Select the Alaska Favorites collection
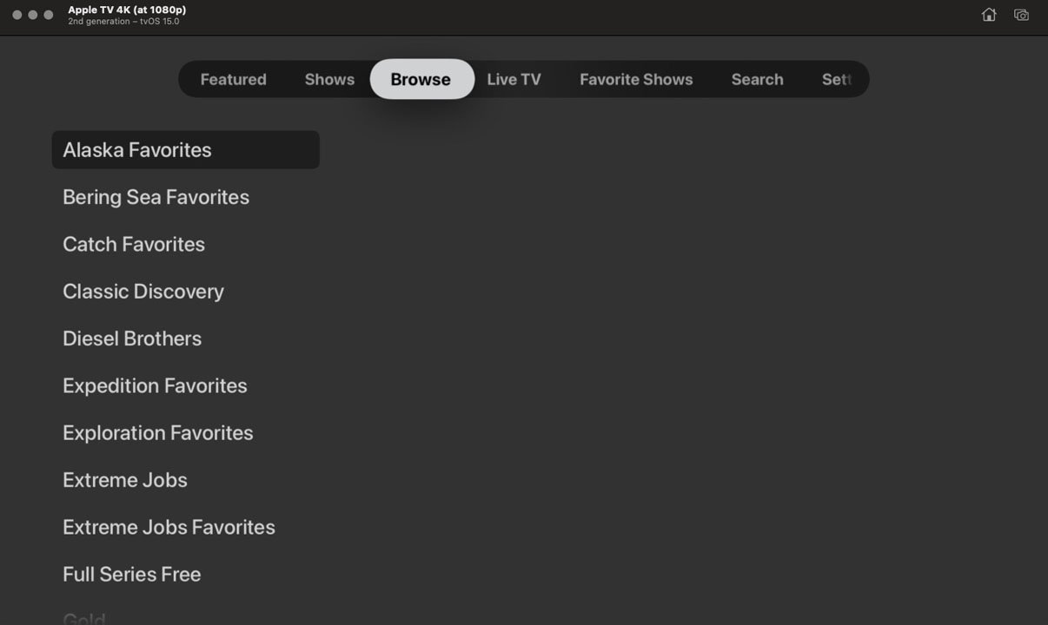The width and height of the screenshot is (1048, 625). pos(136,149)
